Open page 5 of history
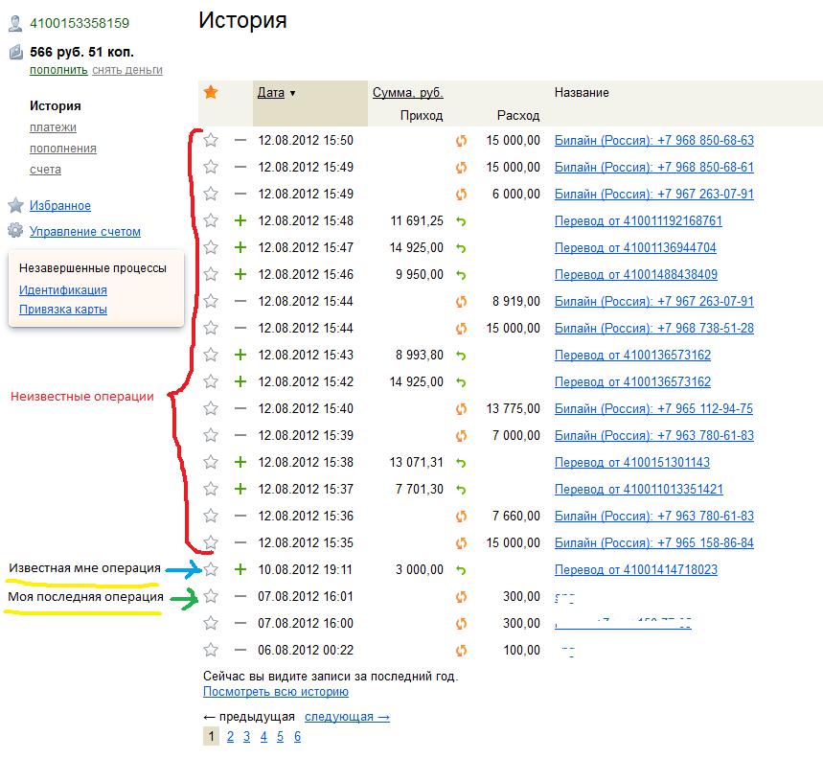The height and width of the screenshot is (759, 823). [x=281, y=736]
